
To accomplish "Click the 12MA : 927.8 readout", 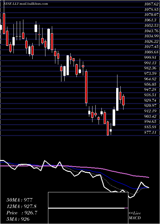I will click(21, 206).
